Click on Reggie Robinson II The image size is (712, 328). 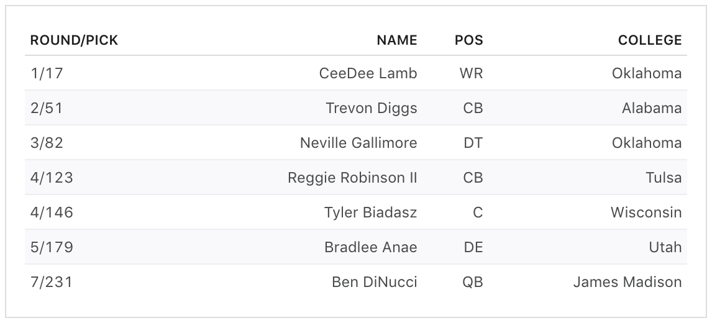tap(352, 178)
